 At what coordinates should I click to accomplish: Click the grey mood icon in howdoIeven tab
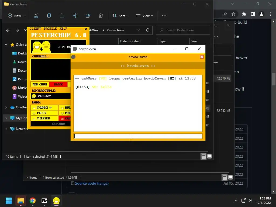pyautogui.click(x=73, y=57)
